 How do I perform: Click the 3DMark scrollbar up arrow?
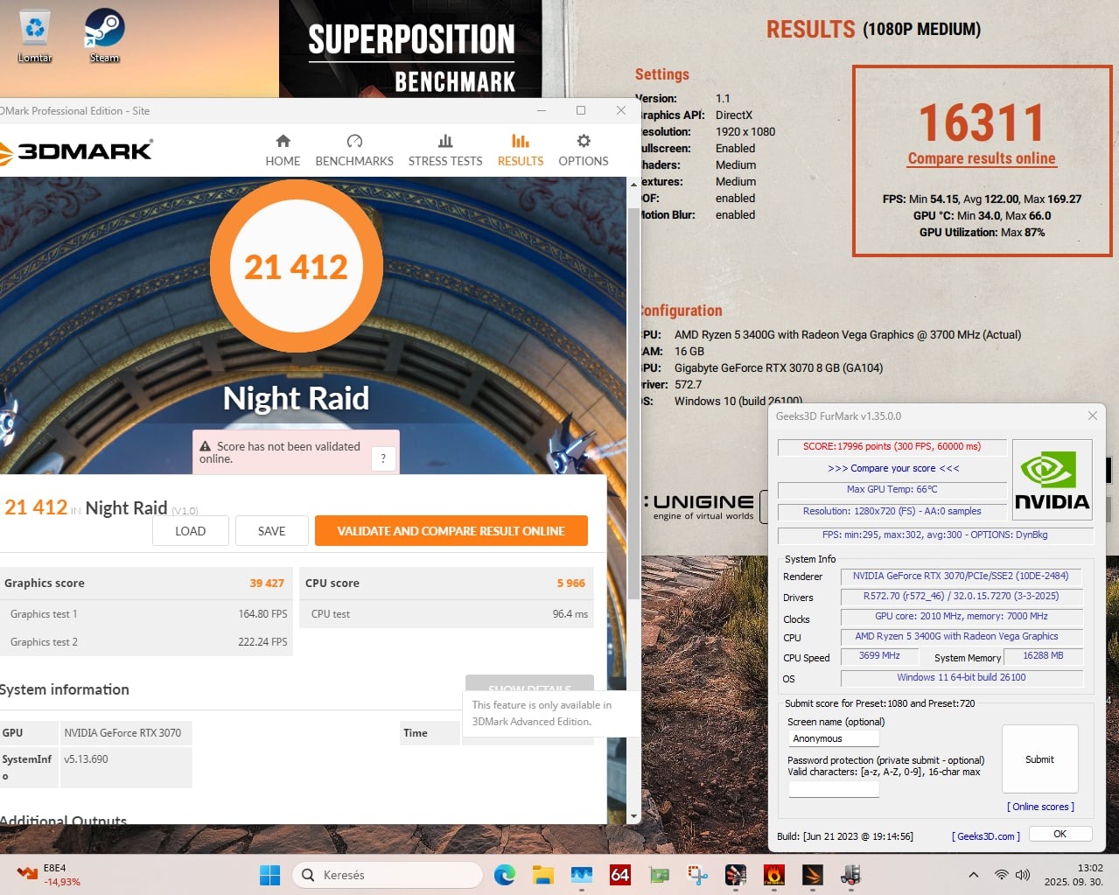[x=633, y=185]
